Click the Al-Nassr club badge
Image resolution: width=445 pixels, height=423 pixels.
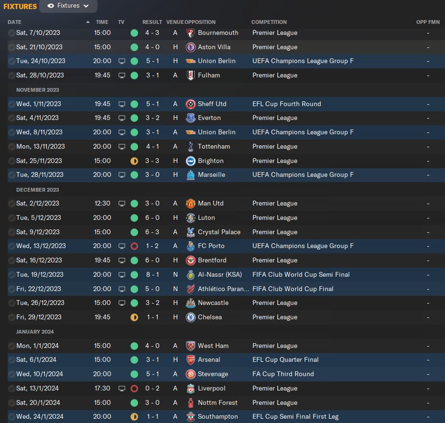click(x=190, y=275)
